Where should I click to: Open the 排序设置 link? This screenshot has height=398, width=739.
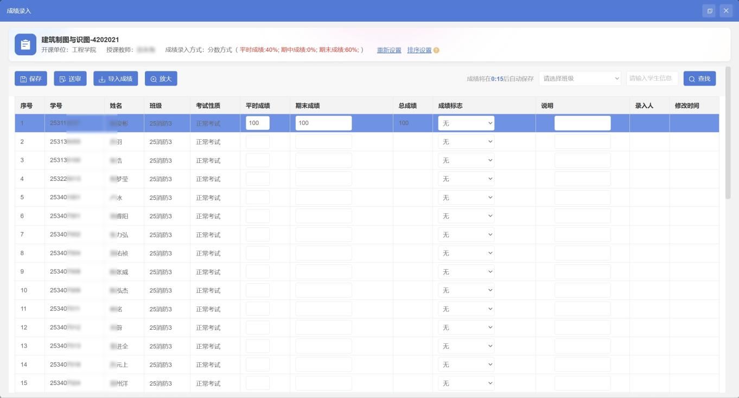coord(419,50)
